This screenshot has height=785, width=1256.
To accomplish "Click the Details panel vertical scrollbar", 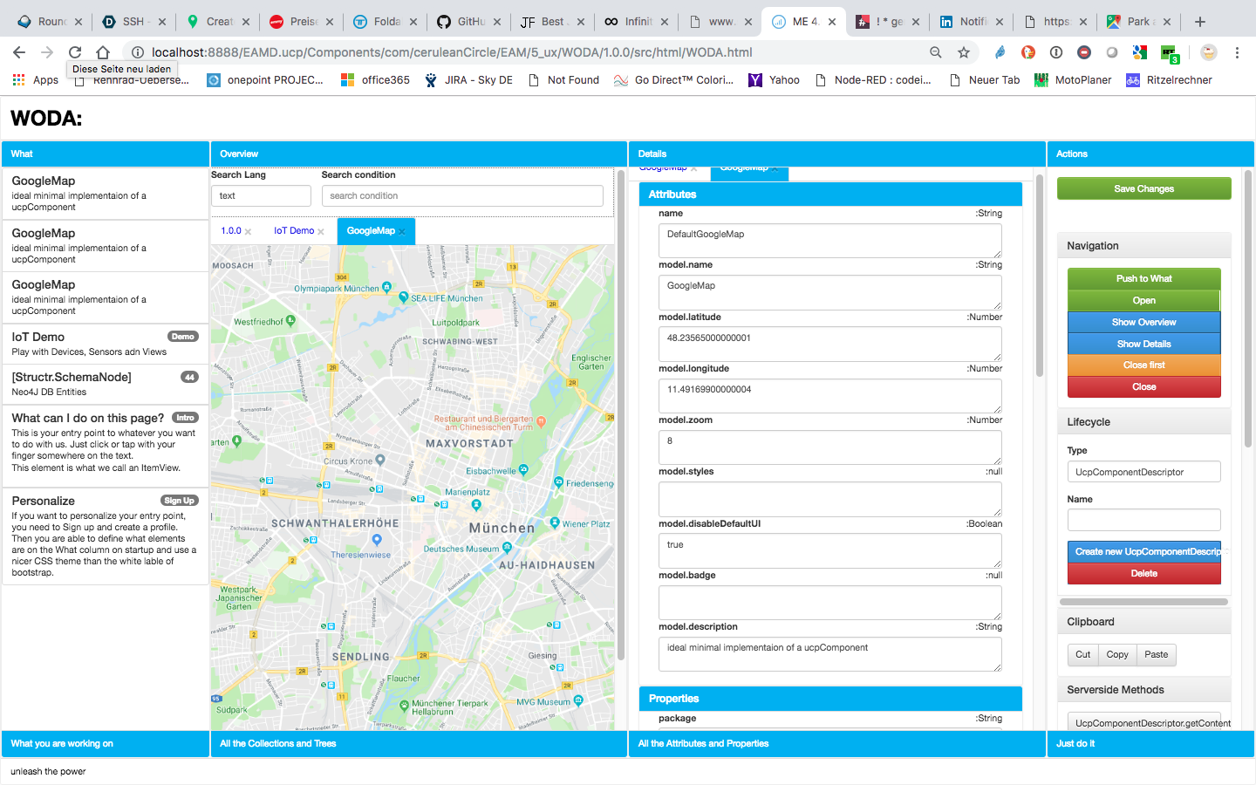I will [1040, 276].
